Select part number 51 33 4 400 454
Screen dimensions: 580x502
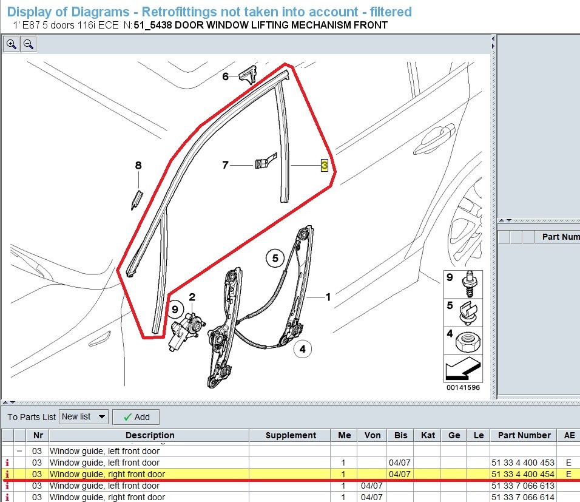coord(522,474)
